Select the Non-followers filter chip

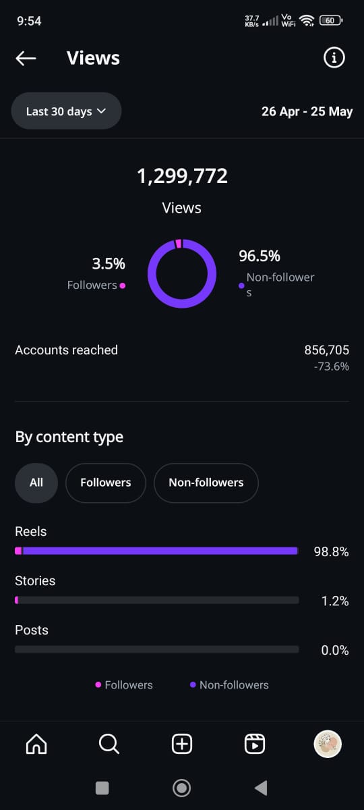coord(206,483)
